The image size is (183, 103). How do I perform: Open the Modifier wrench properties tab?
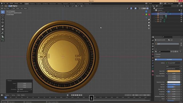pyautogui.click(x=153, y=61)
